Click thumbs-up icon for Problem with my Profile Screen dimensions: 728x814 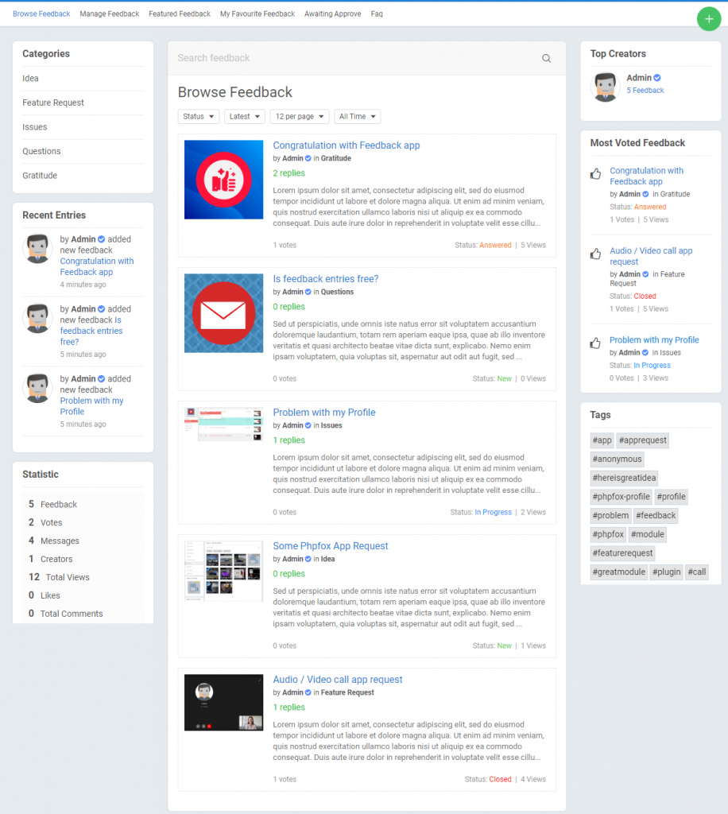click(x=595, y=343)
